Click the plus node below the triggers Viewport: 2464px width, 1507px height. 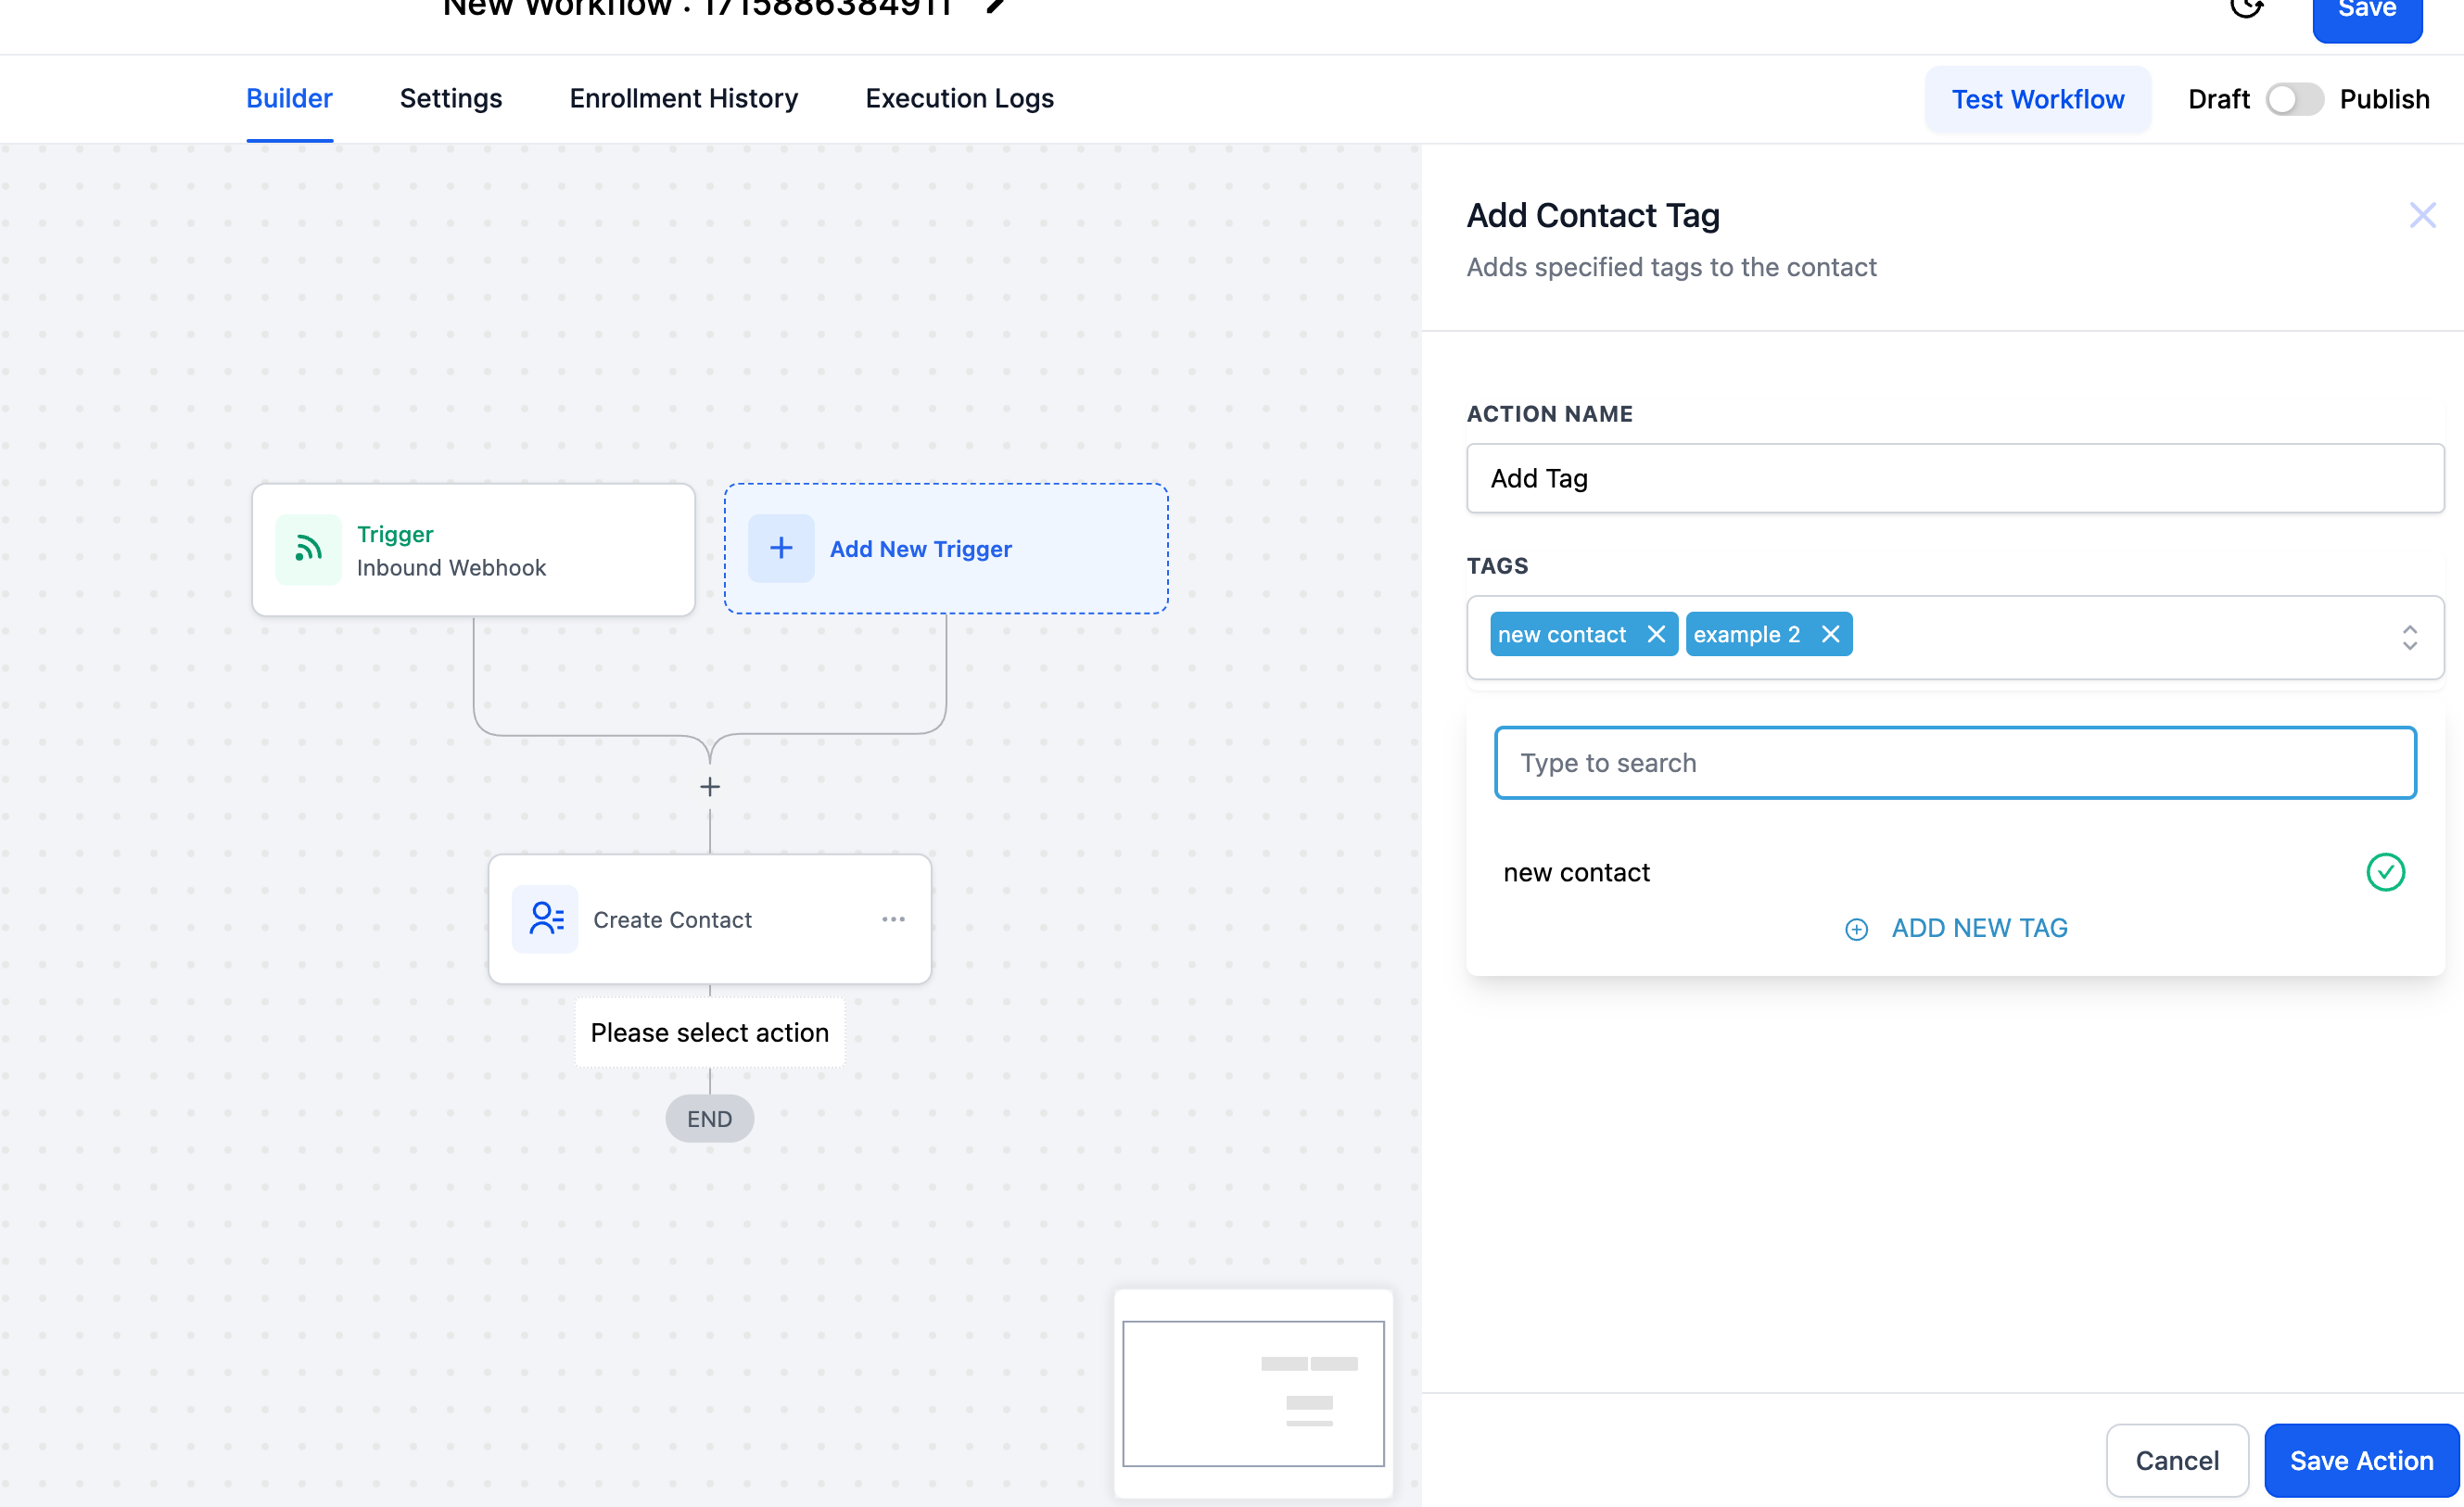tap(710, 787)
